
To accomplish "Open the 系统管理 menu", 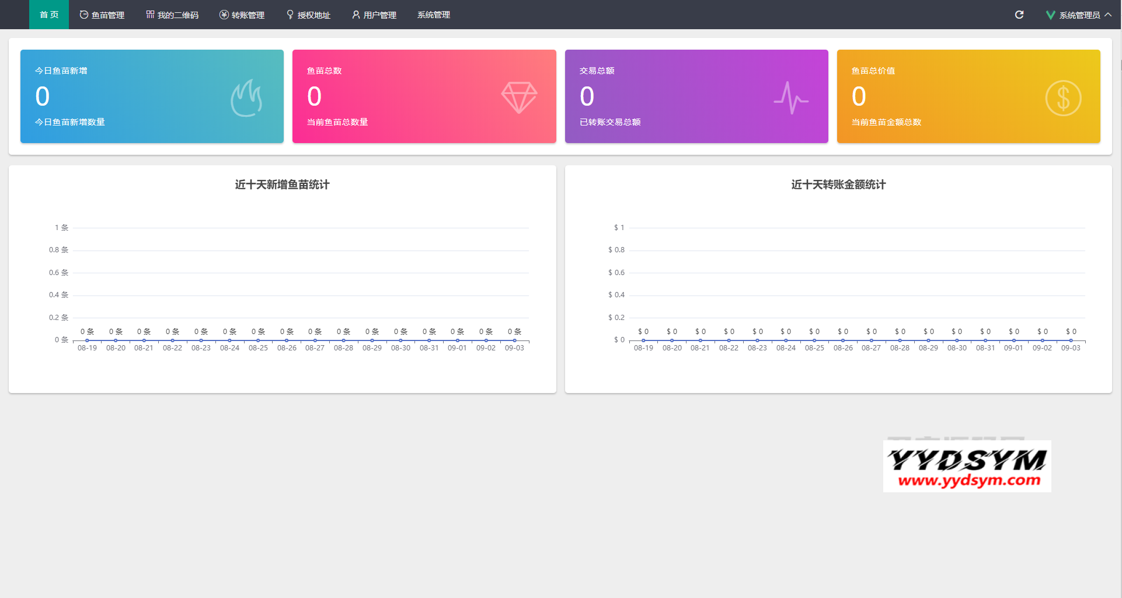I will (433, 15).
